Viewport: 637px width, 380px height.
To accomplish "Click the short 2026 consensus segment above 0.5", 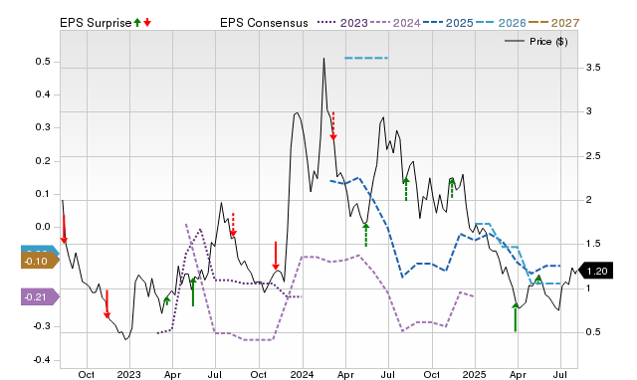I will (x=366, y=58).
